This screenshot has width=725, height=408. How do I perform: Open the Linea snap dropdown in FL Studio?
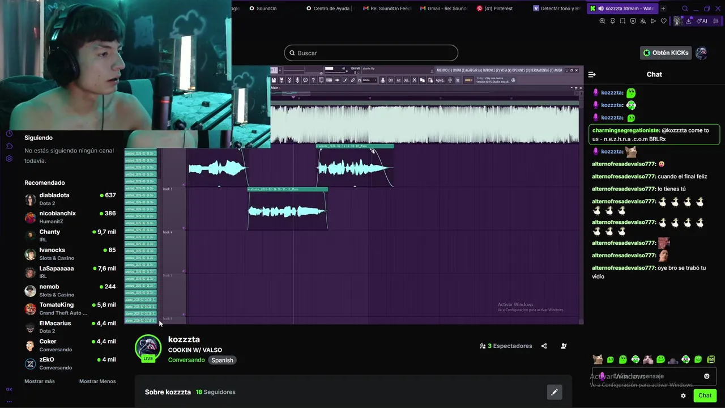point(370,80)
